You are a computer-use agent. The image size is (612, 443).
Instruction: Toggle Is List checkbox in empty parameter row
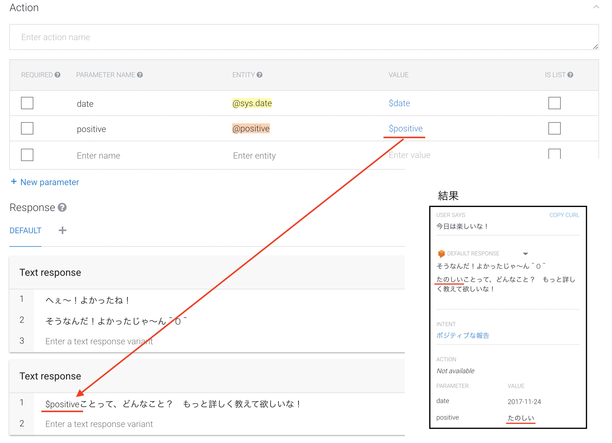point(554,154)
